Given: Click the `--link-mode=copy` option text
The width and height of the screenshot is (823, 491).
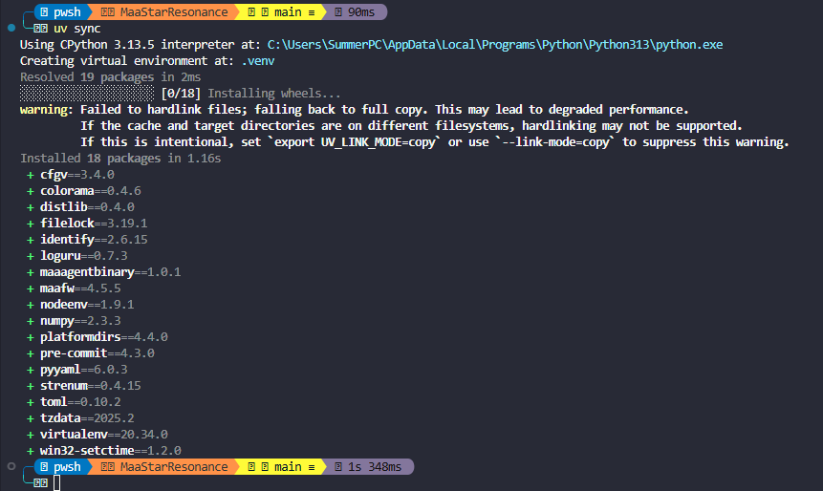Looking at the screenshot, I should click(x=540, y=142).
